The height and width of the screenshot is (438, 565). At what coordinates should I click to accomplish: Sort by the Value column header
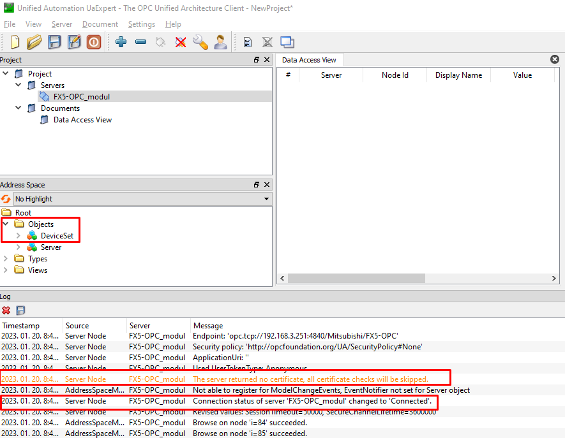click(522, 75)
